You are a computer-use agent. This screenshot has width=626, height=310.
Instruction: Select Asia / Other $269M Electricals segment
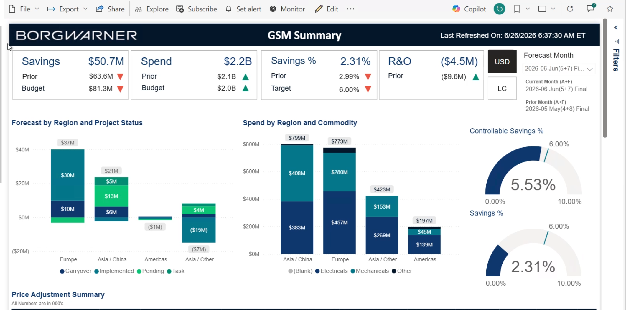tap(382, 235)
